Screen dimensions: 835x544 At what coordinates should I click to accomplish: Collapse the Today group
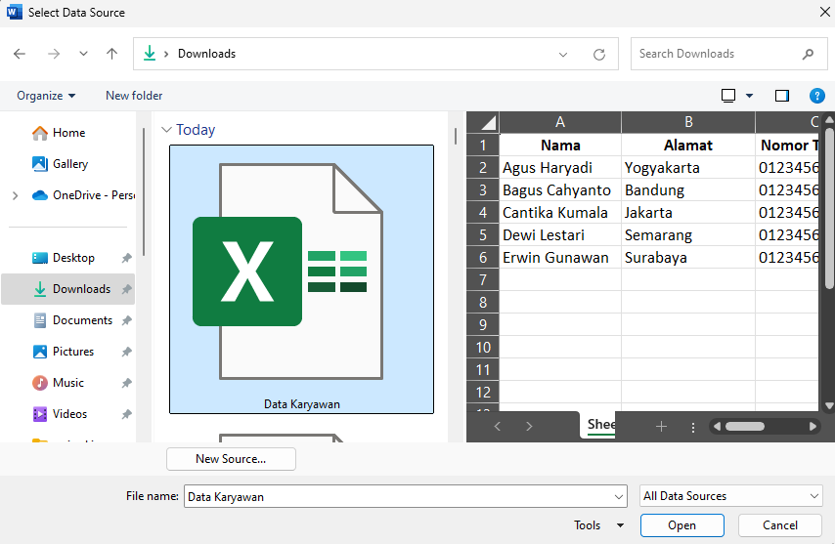(166, 130)
